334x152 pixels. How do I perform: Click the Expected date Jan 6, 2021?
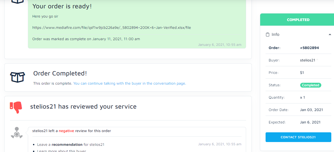310,122
